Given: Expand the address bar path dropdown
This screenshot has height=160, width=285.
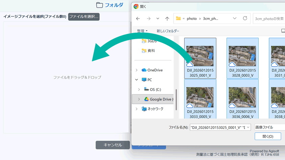Looking at the screenshot, I should [235, 18].
